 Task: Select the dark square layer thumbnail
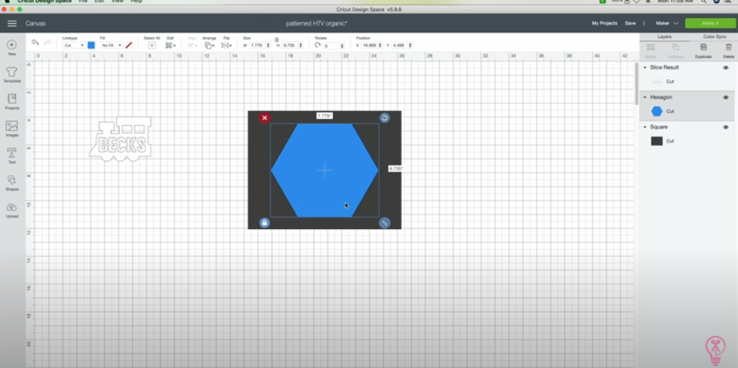pyautogui.click(x=657, y=141)
